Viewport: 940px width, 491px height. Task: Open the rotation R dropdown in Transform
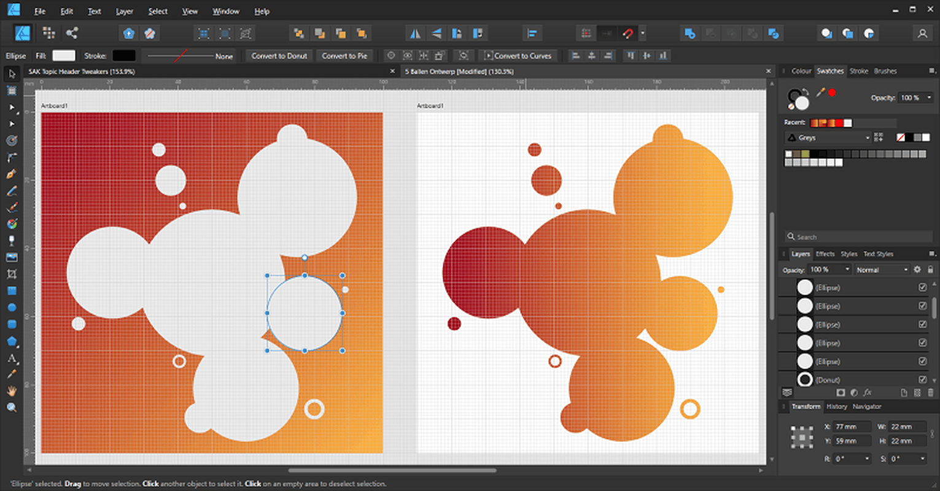tap(867, 458)
